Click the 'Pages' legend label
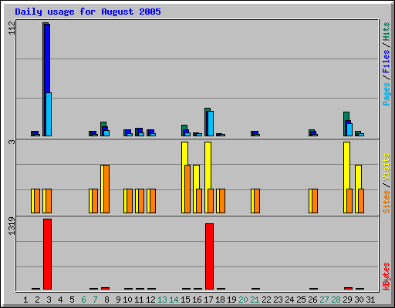This screenshot has height=308, width=395. [386, 94]
